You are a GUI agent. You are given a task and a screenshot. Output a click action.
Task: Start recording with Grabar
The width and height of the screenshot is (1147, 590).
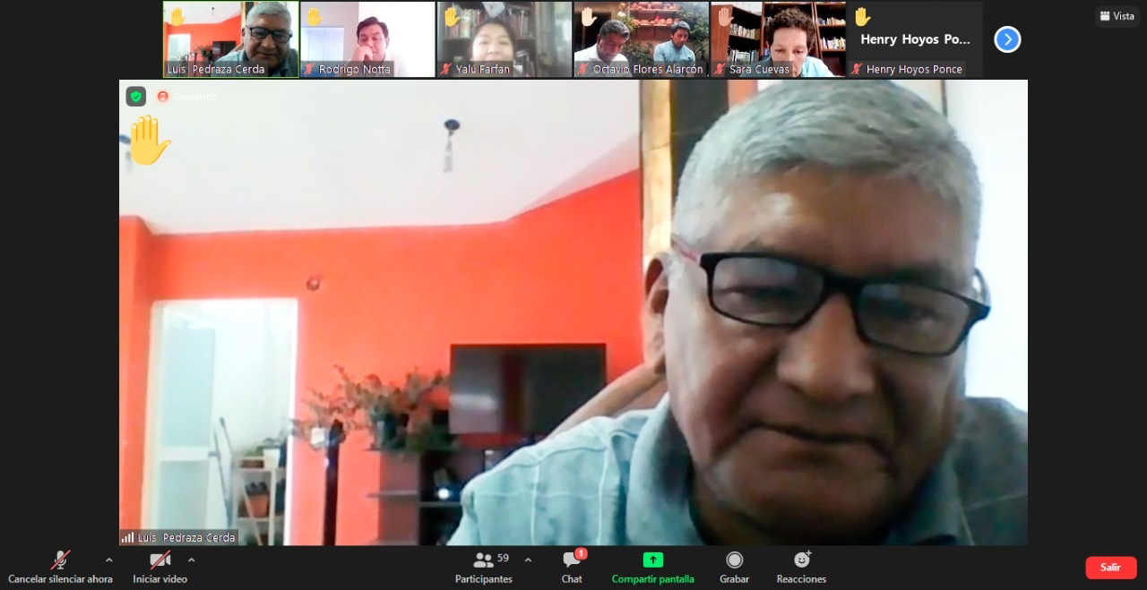pos(734,567)
